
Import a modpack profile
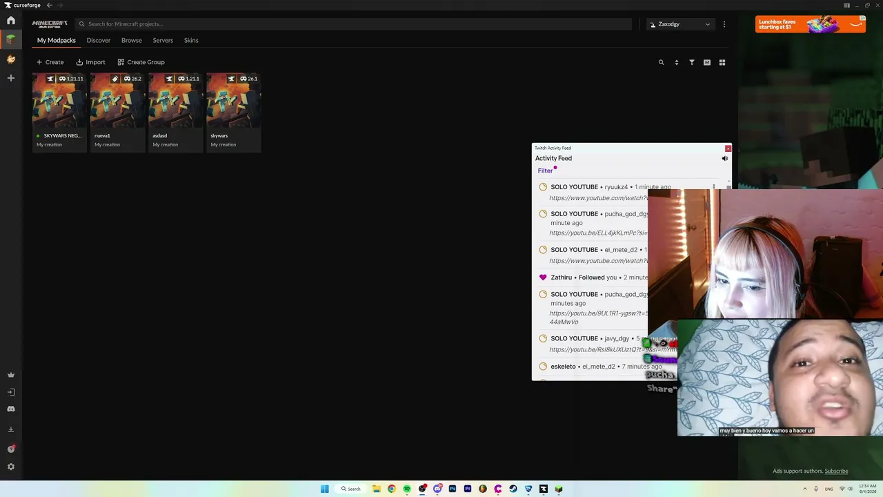click(90, 62)
